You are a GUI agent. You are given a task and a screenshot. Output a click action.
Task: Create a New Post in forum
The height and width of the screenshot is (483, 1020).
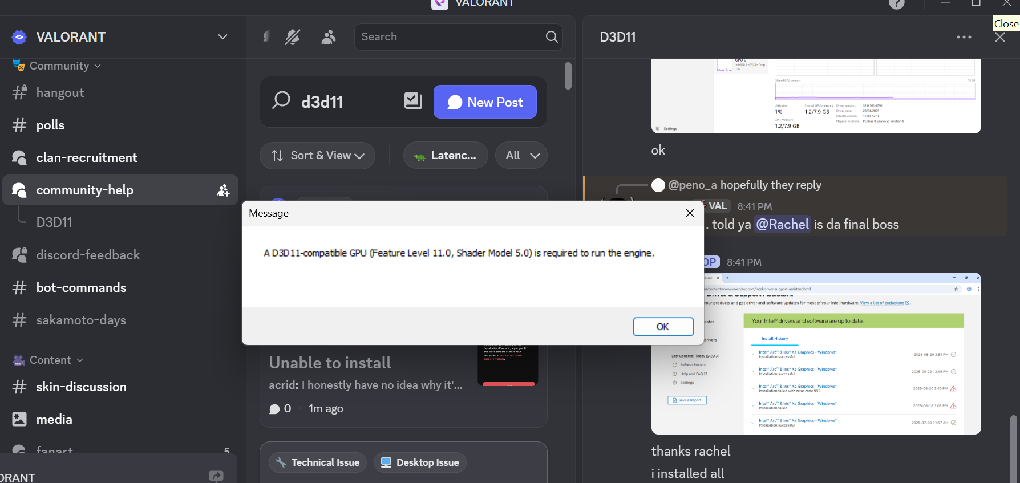(x=485, y=102)
